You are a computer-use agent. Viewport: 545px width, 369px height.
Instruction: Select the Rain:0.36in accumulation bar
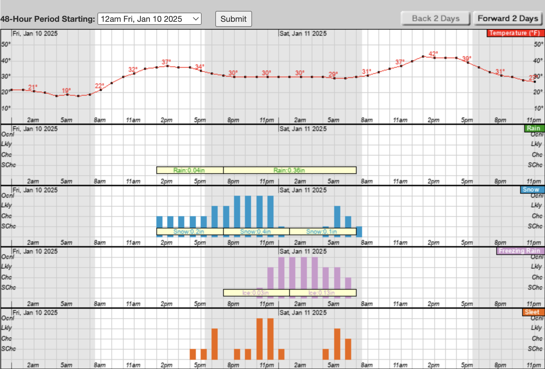[x=290, y=170]
